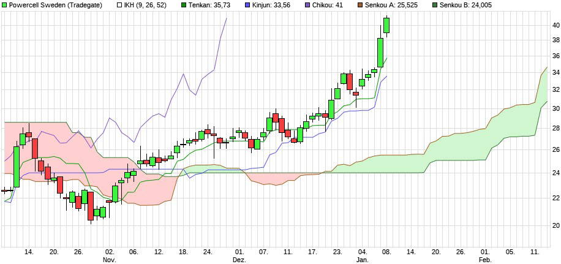
Task: Click the Nov. month label
Action: pos(110,259)
